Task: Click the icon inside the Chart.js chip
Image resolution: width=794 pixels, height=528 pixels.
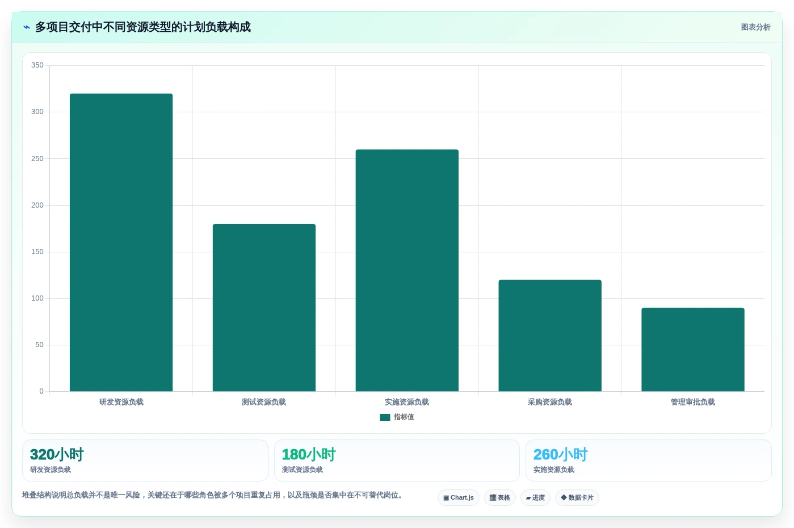Action: tap(446, 498)
